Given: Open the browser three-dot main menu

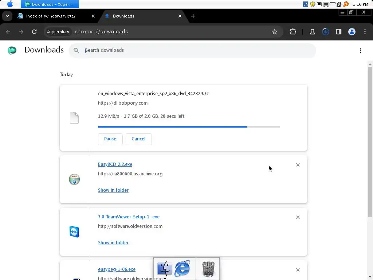Looking at the screenshot, I should coord(365,32).
